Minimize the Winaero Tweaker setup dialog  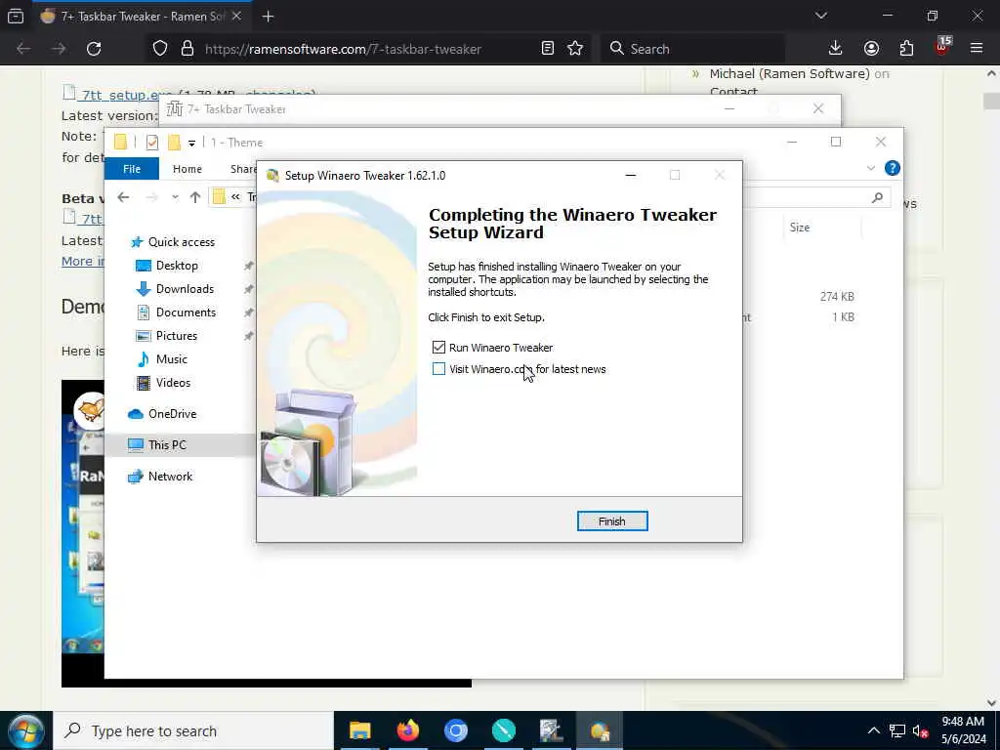click(630, 176)
